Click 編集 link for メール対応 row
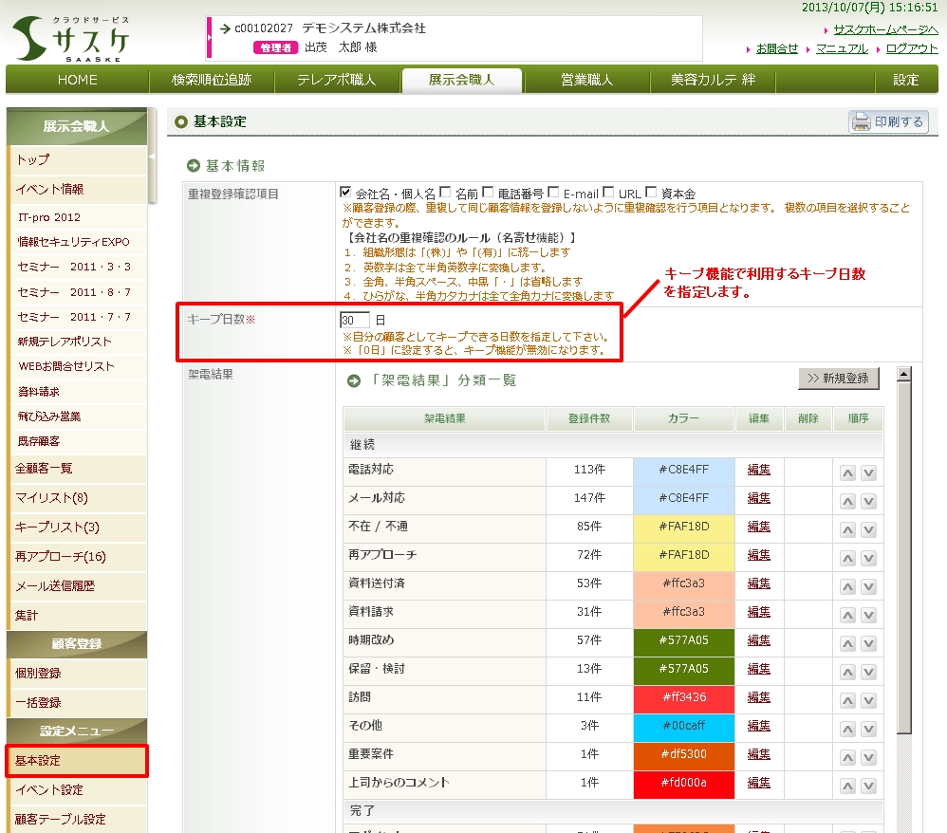 [758, 498]
